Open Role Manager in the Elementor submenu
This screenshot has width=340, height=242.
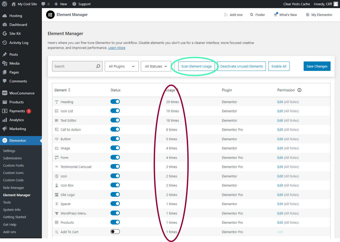pos(14,188)
